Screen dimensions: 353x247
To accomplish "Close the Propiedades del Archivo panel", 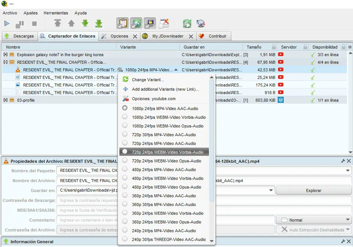I will [x=349, y=161].
